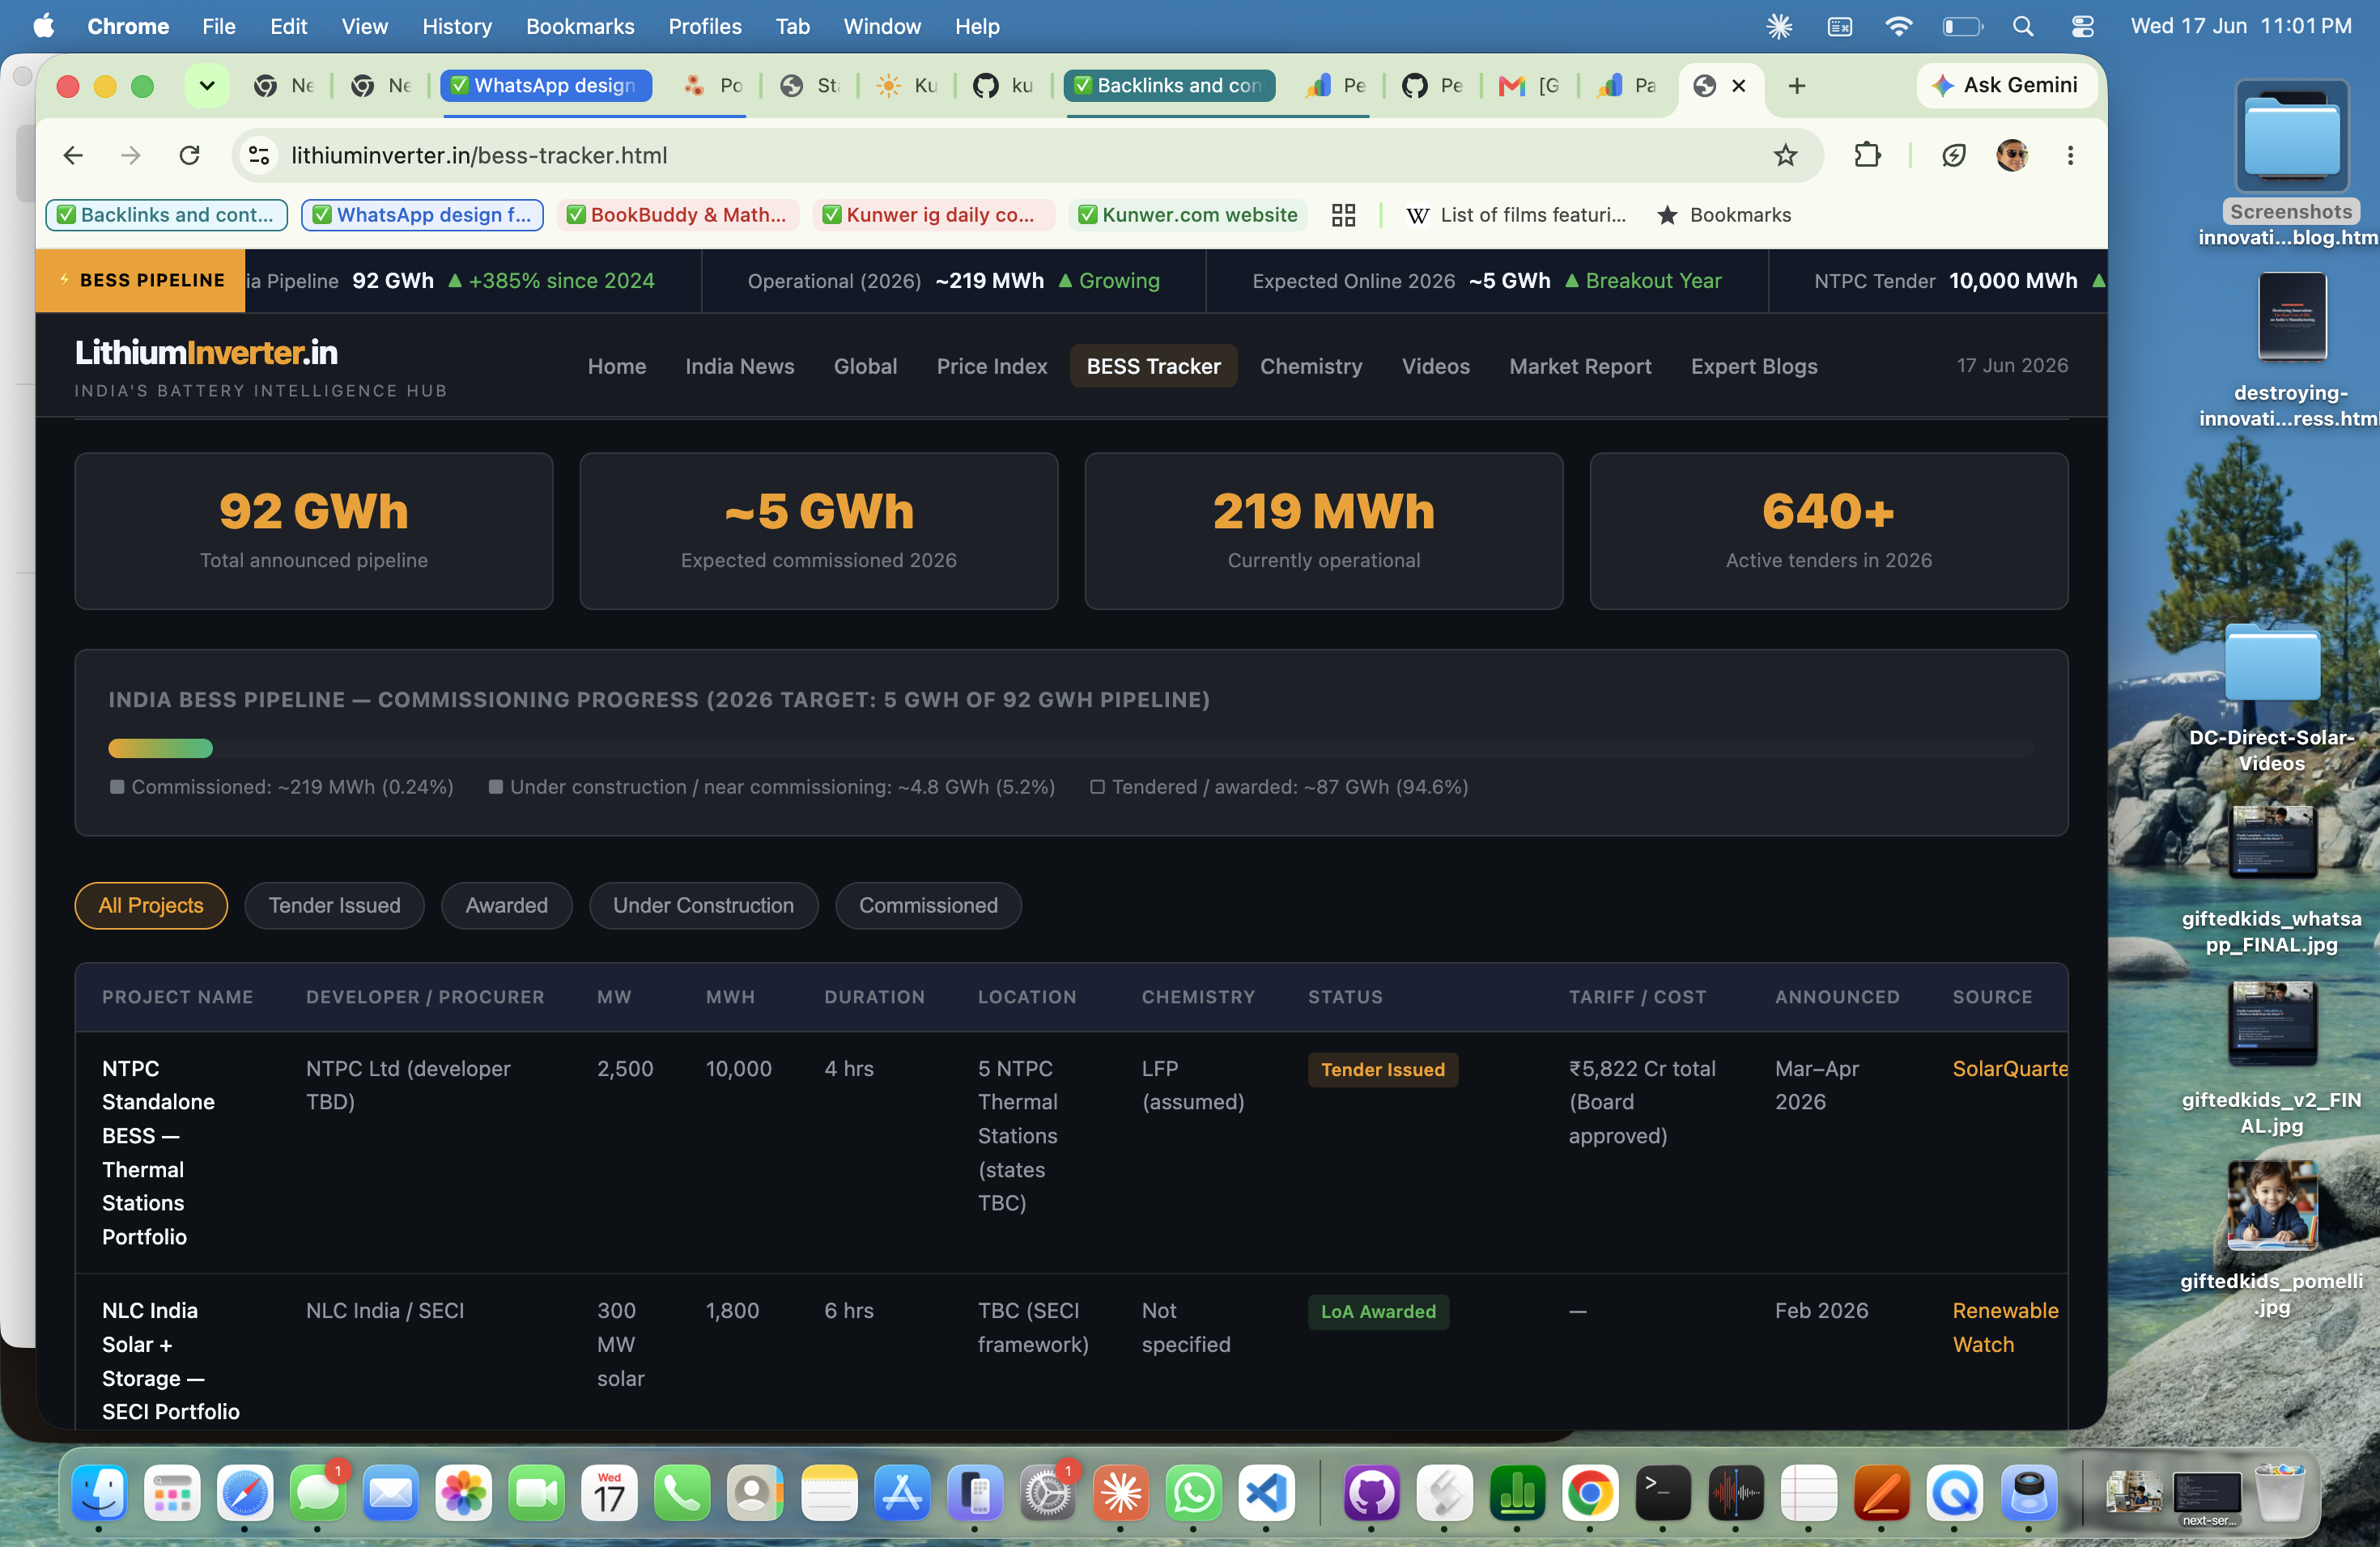Bookmark this page with star icon
This screenshot has height=1547, width=2380.
tap(1785, 155)
